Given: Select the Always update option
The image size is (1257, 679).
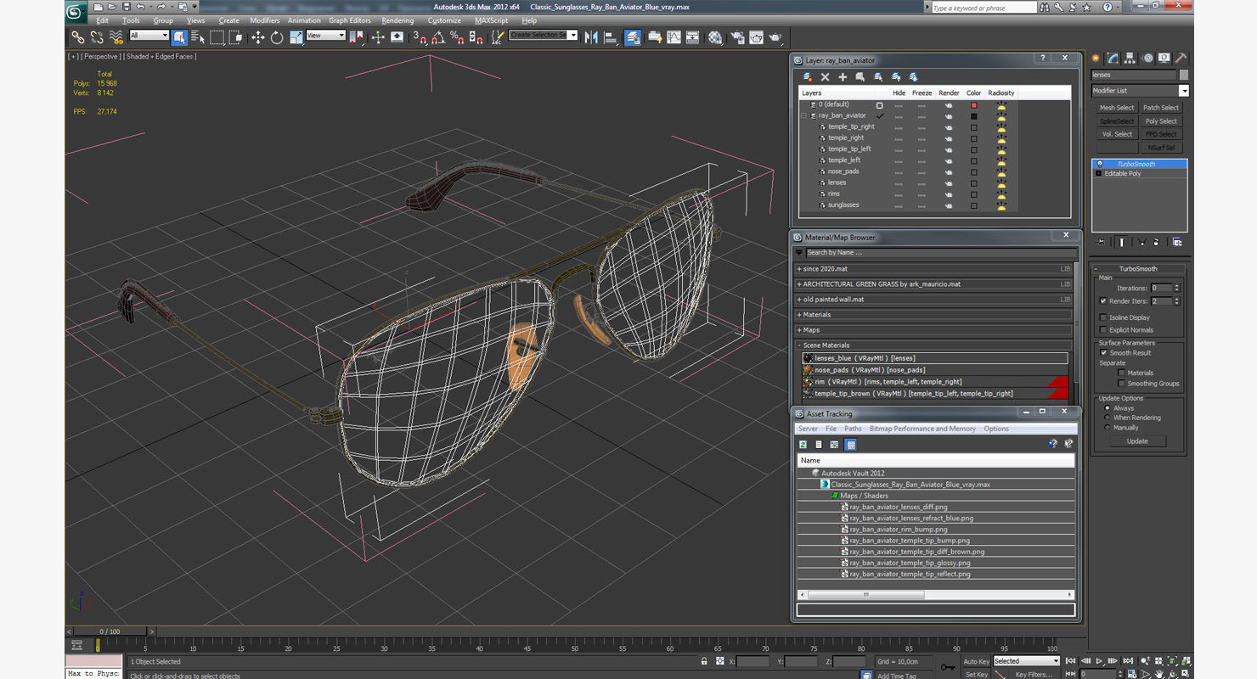Looking at the screenshot, I should pos(1107,408).
